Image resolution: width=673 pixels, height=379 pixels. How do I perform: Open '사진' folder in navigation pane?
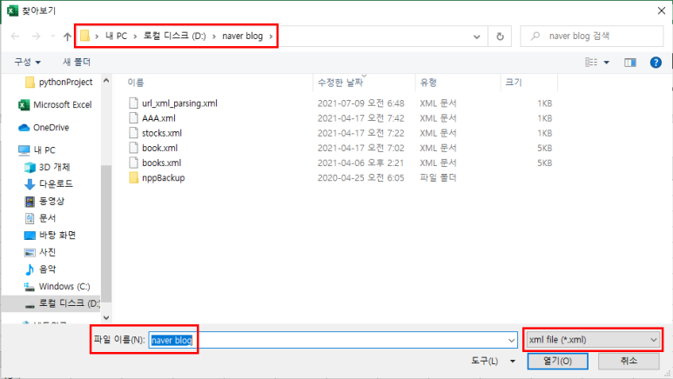point(40,252)
